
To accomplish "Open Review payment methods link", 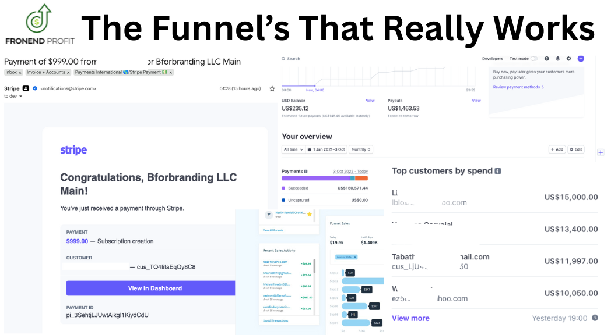I will click(518, 87).
